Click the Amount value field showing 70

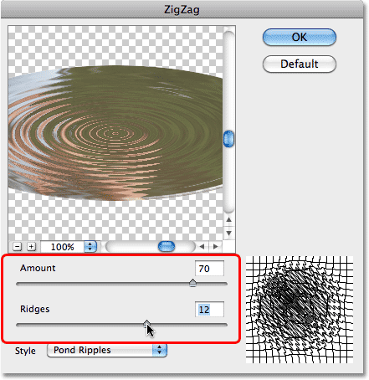(209, 269)
